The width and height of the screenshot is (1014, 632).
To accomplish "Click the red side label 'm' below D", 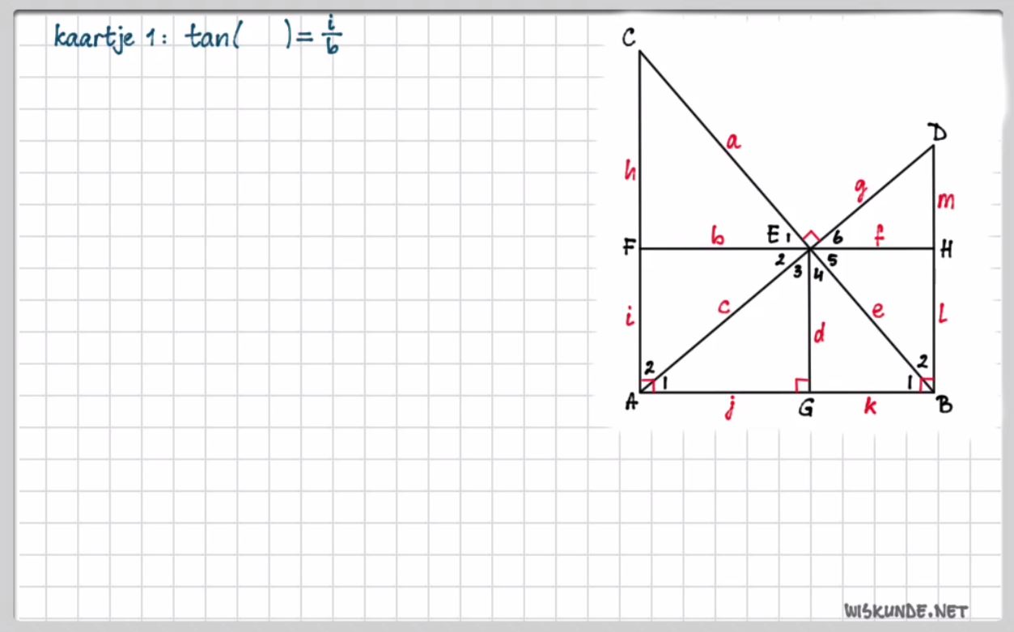I will [945, 200].
